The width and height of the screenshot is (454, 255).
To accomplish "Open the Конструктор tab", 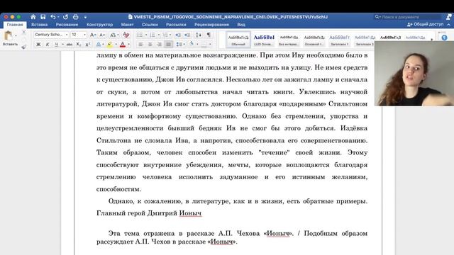I will tap(99, 25).
